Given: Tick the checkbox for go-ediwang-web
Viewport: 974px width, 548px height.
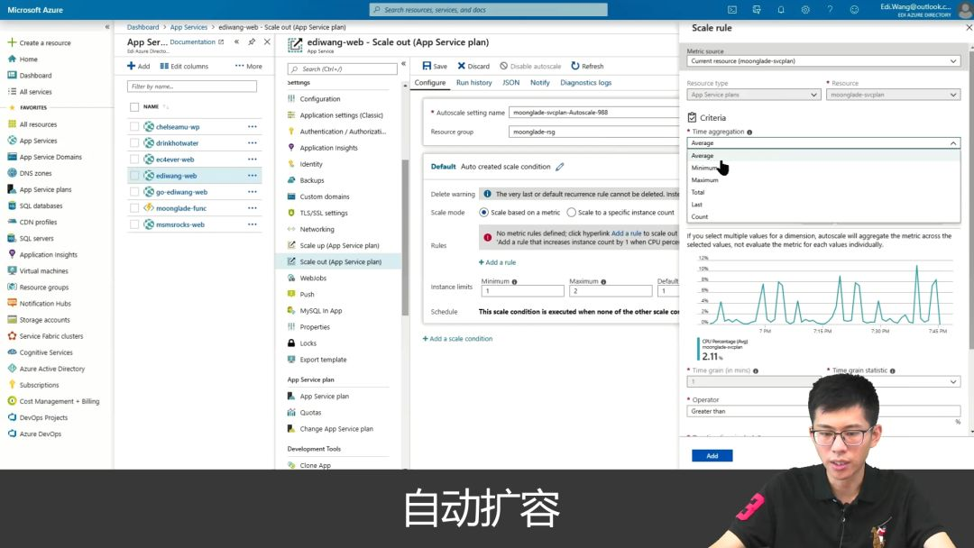Looking at the screenshot, I should point(134,192).
